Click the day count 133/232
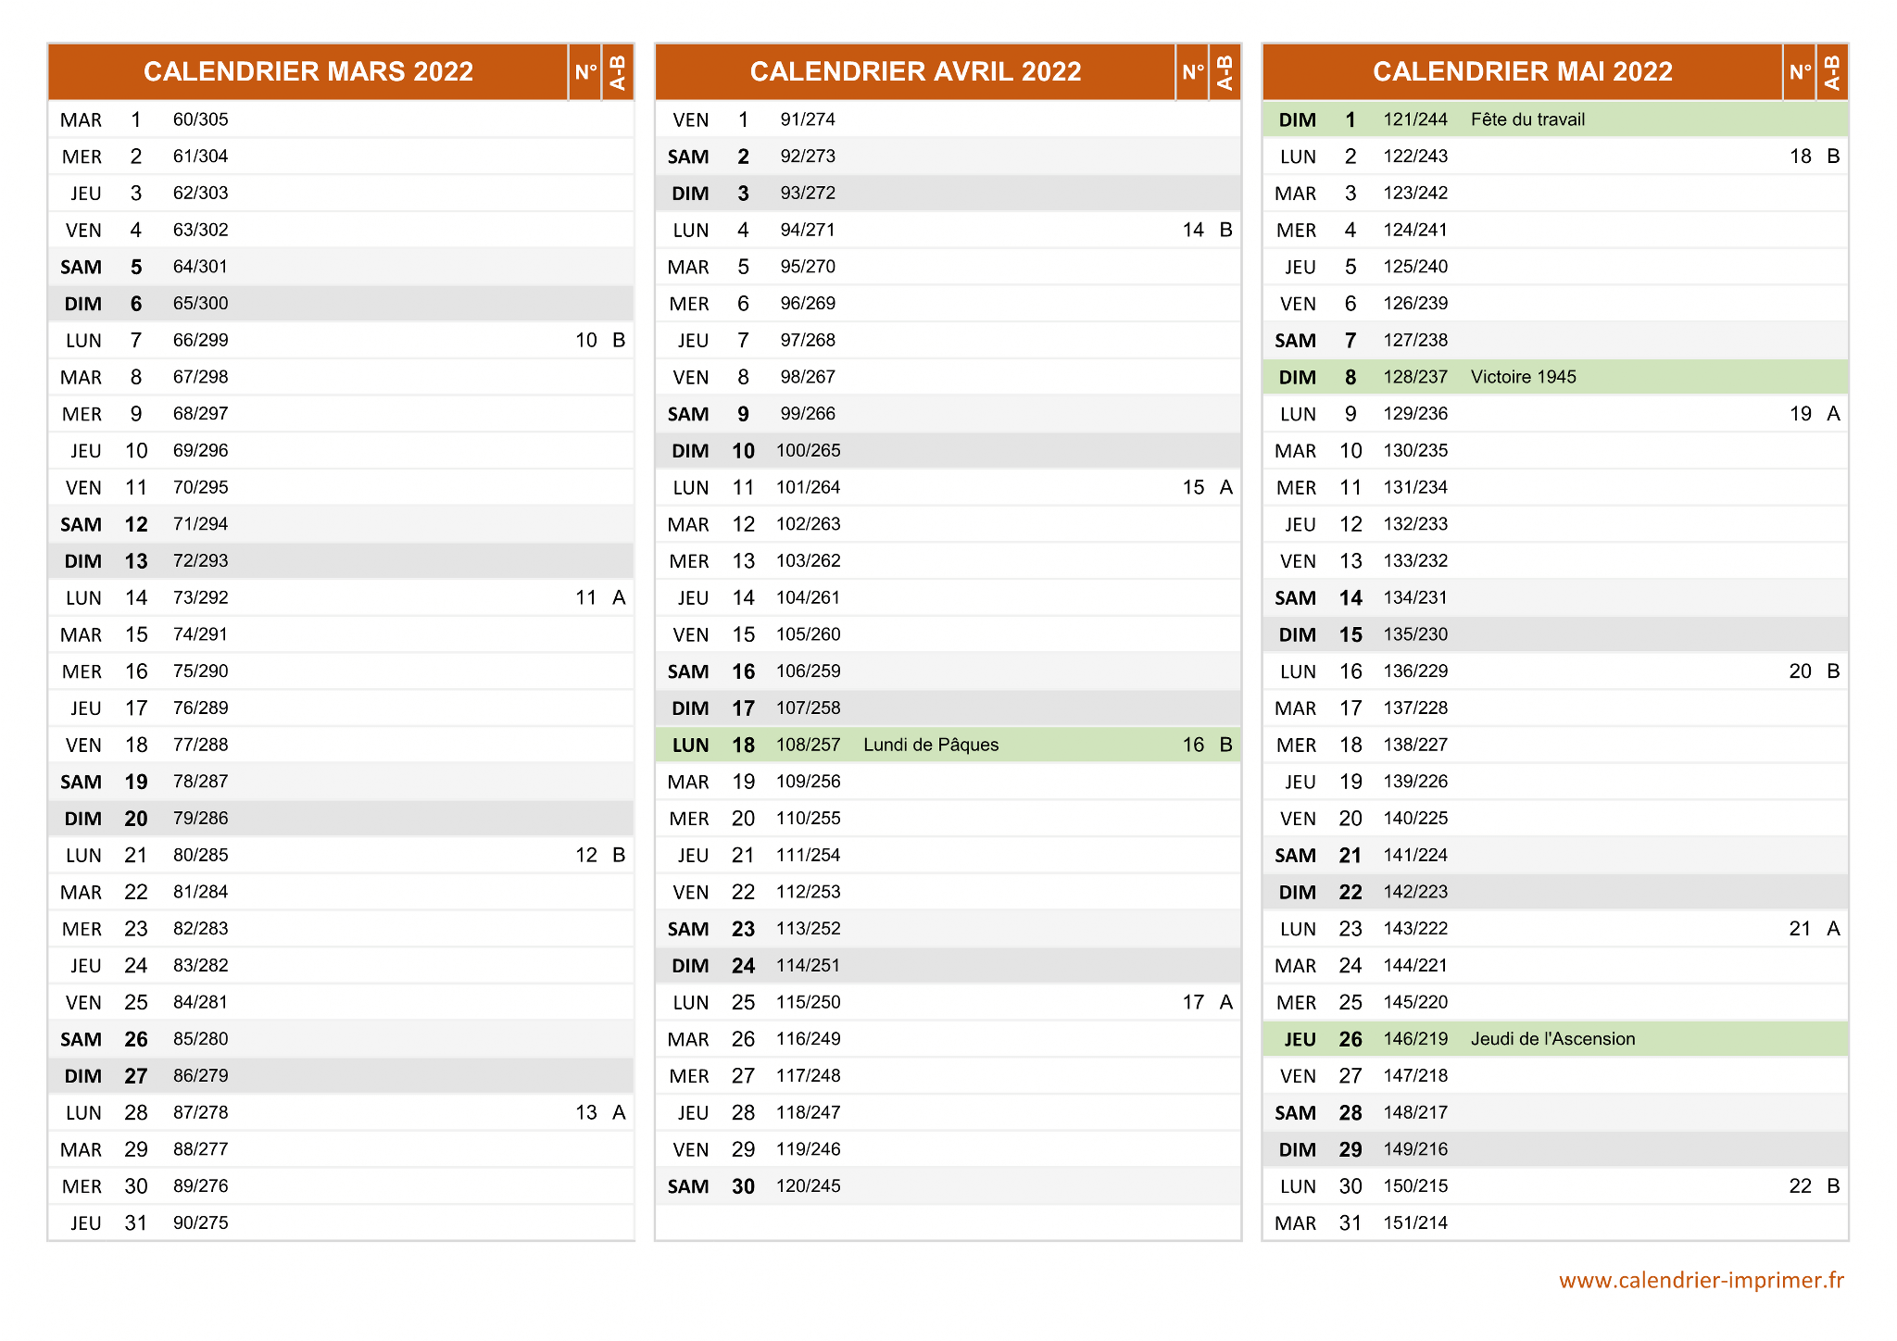Viewport: 1897px width, 1341px height. (1415, 561)
